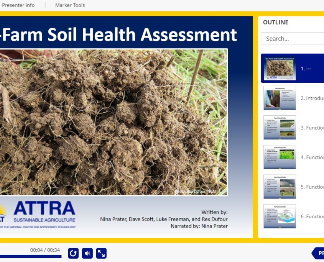Click the replay slide button
Viewport: 324px width, 262px height.
(73, 253)
